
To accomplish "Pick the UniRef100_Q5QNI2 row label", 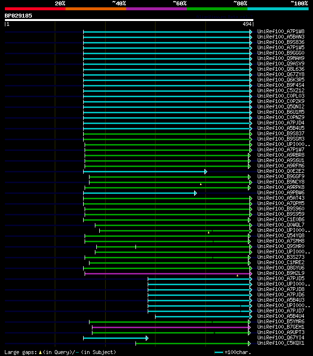I will click(281, 107).
